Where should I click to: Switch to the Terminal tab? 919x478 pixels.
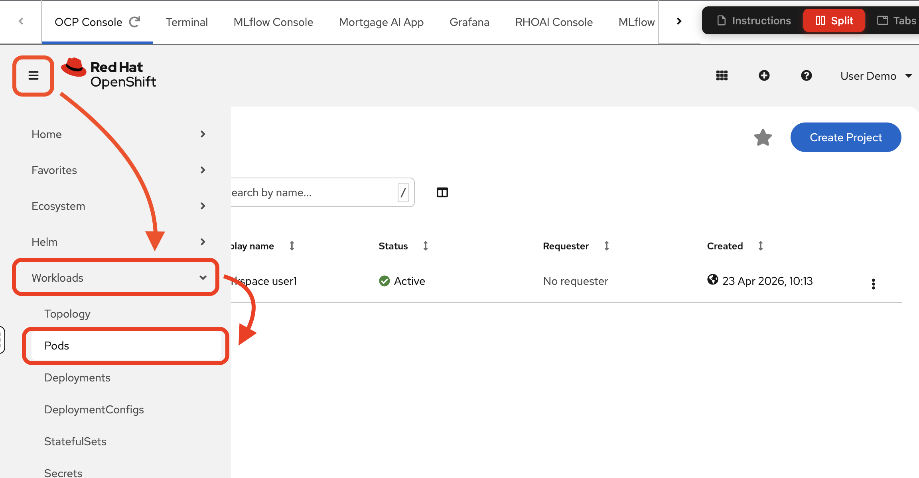coord(187,22)
